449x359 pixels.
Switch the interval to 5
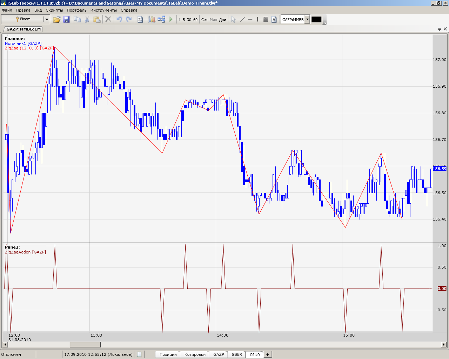pos(184,20)
